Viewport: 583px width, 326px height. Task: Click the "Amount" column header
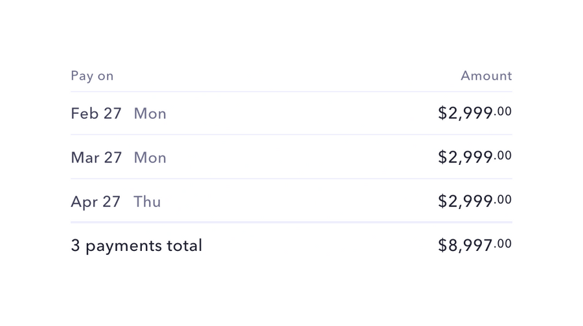point(486,76)
